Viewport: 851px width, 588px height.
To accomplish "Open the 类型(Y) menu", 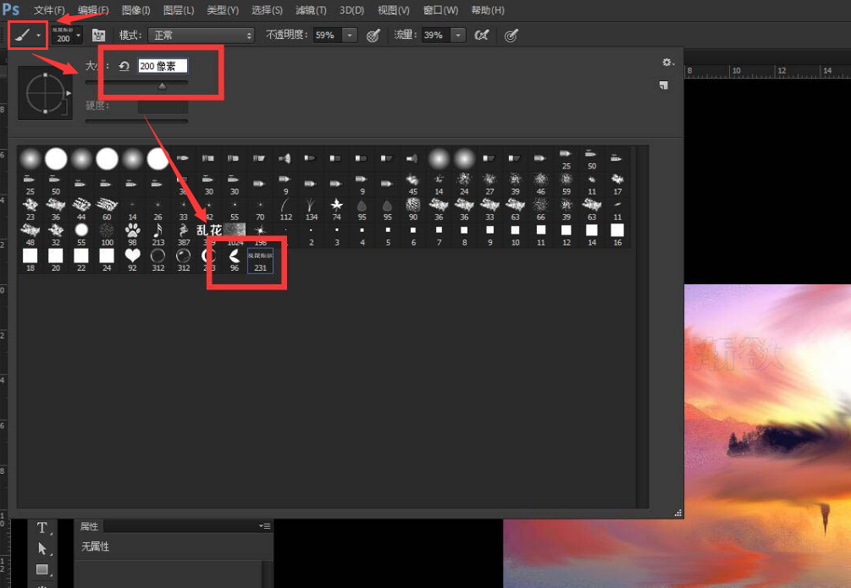I will point(223,10).
